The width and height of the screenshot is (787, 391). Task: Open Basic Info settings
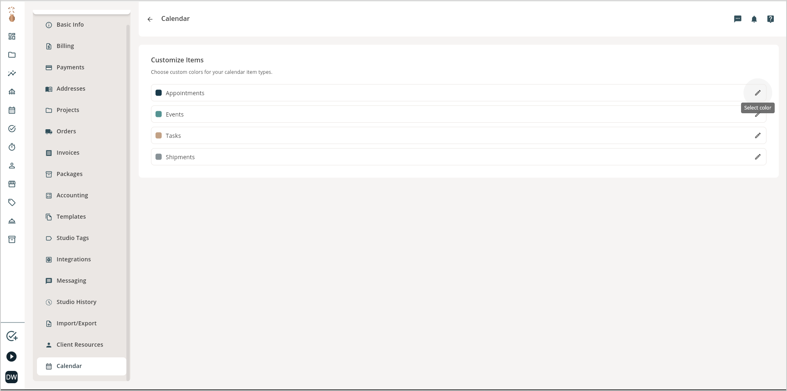pyautogui.click(x=82, y=25)
